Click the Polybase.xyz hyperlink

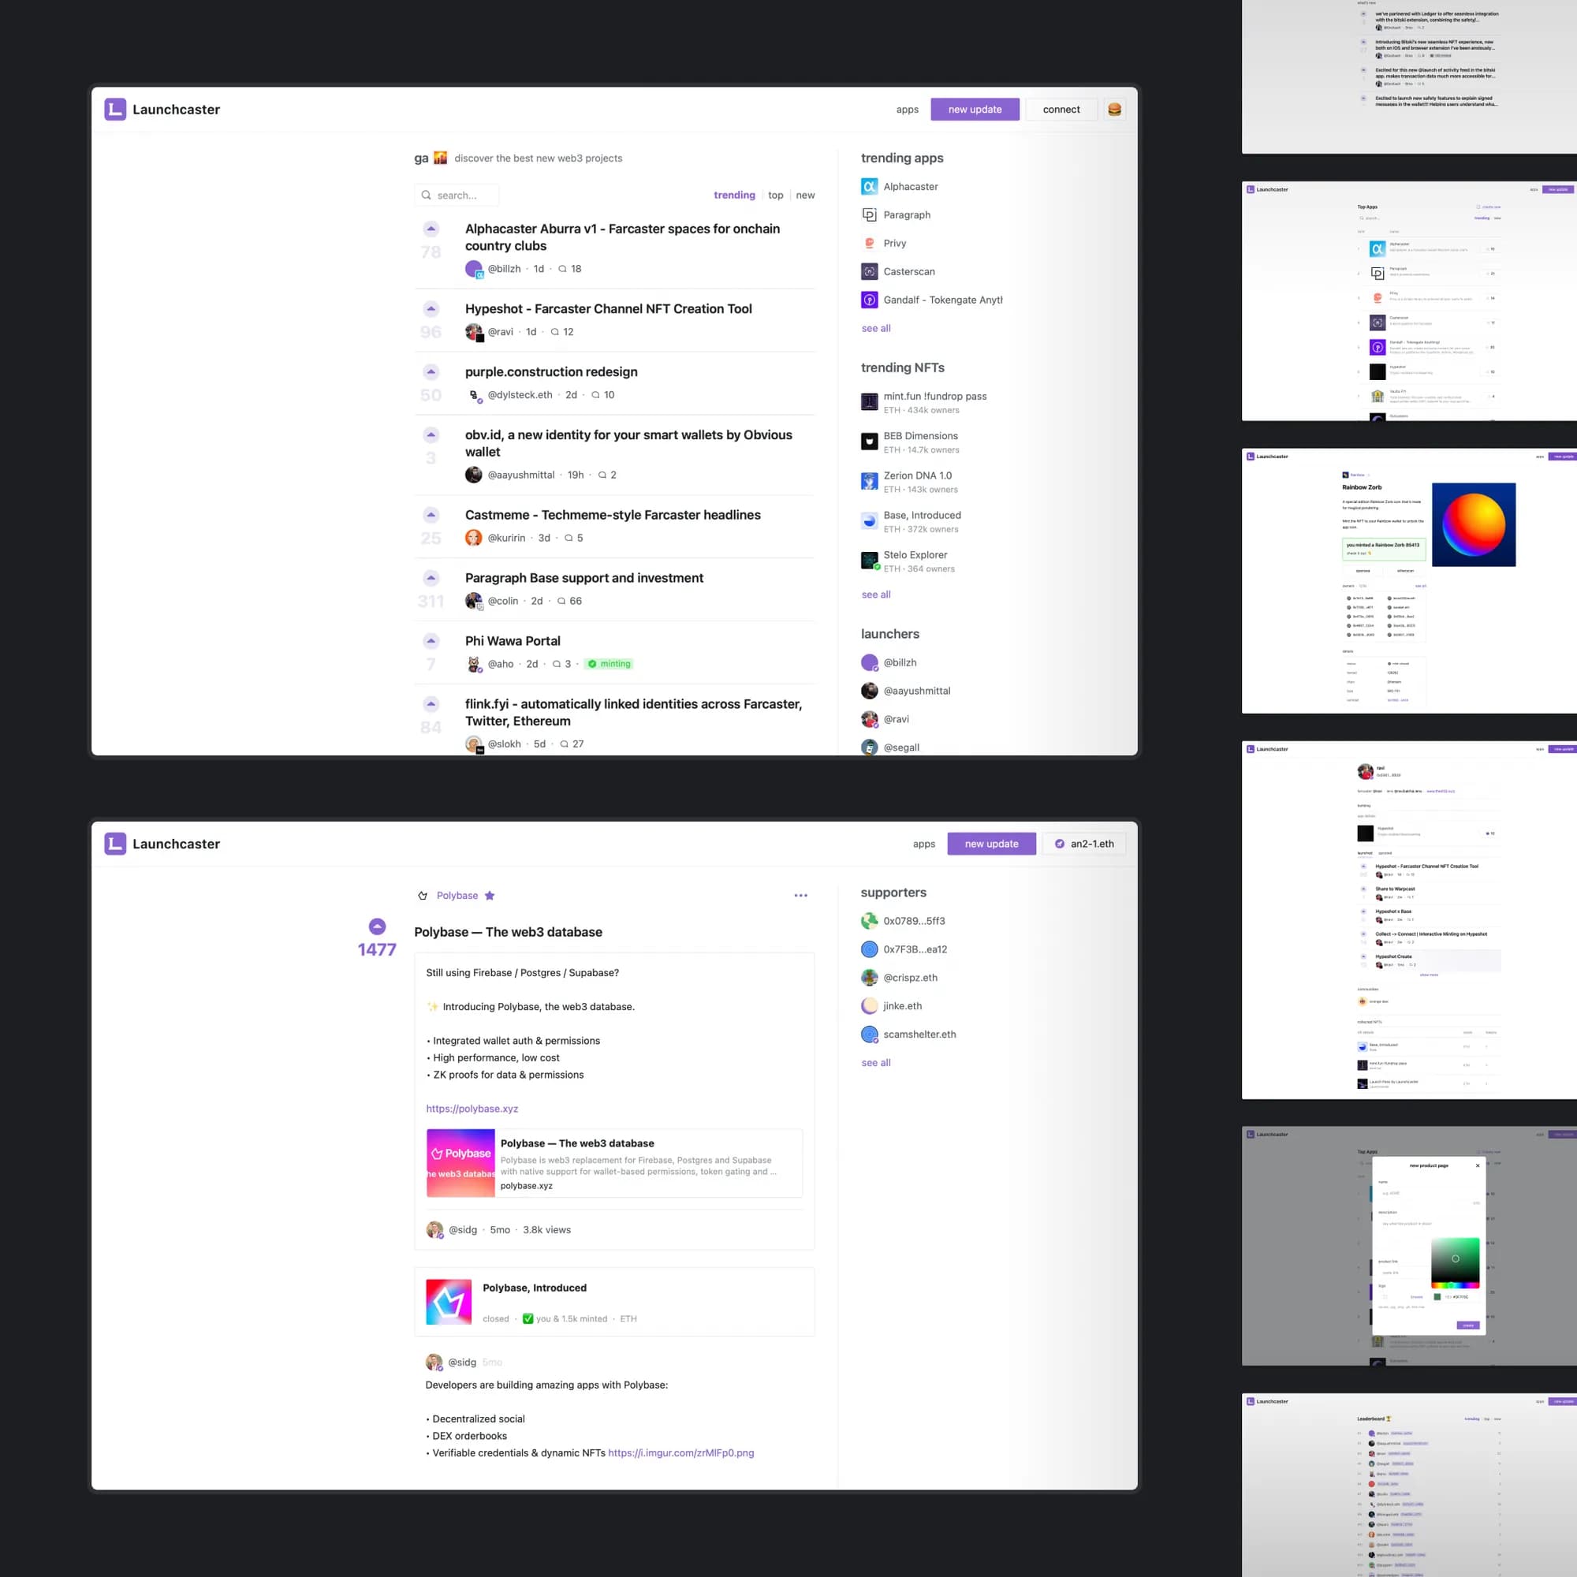pos(471,1108)
